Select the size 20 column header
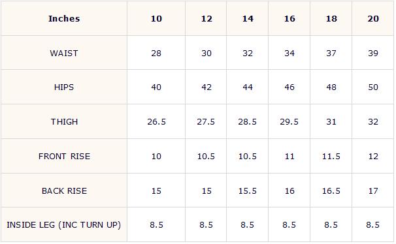Screen dimensions: 396x244 coord(373,19)
